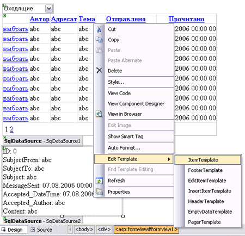Click the SubjectTo: abc field text

click(23, 169)
